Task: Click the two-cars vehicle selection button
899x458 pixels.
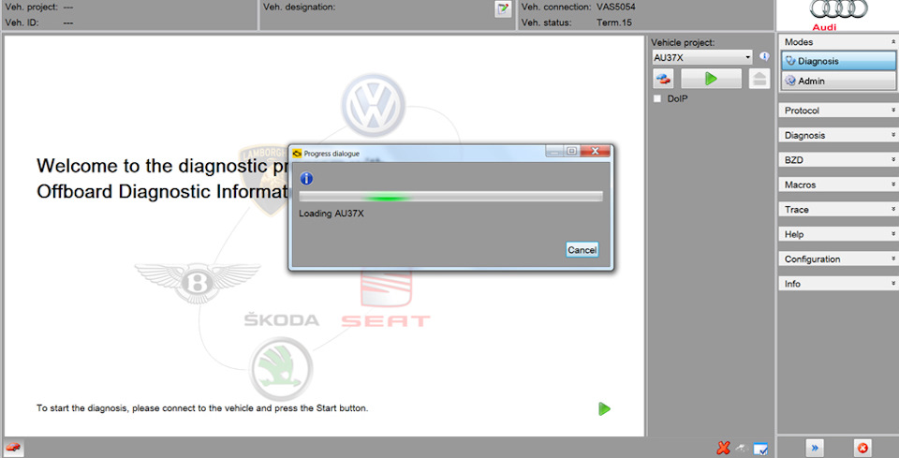Action: (663, 79)
